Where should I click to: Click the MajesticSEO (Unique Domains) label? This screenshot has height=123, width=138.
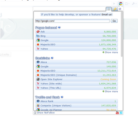(59, 75)
